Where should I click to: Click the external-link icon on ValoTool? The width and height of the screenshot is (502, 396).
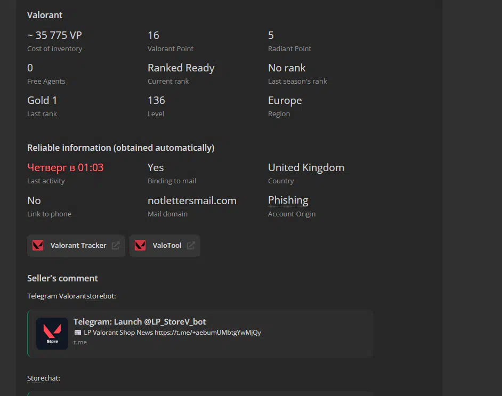click(191, 246)
